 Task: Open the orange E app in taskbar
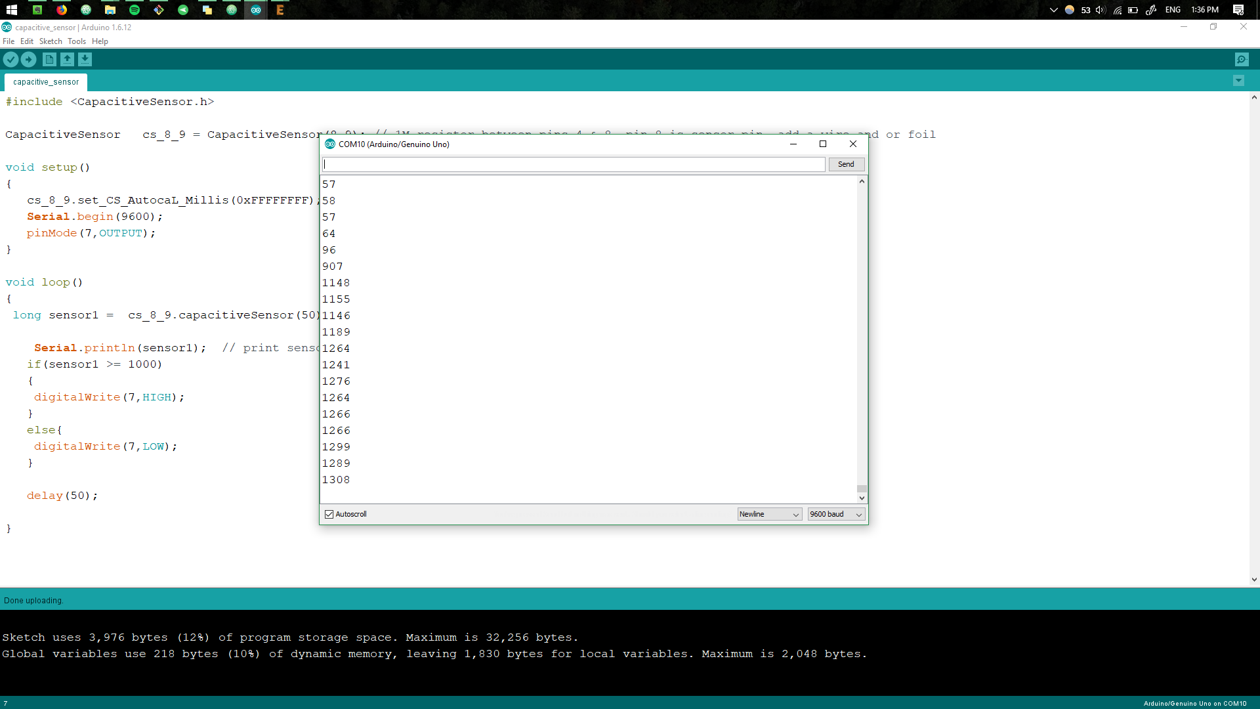click(280, 10)
